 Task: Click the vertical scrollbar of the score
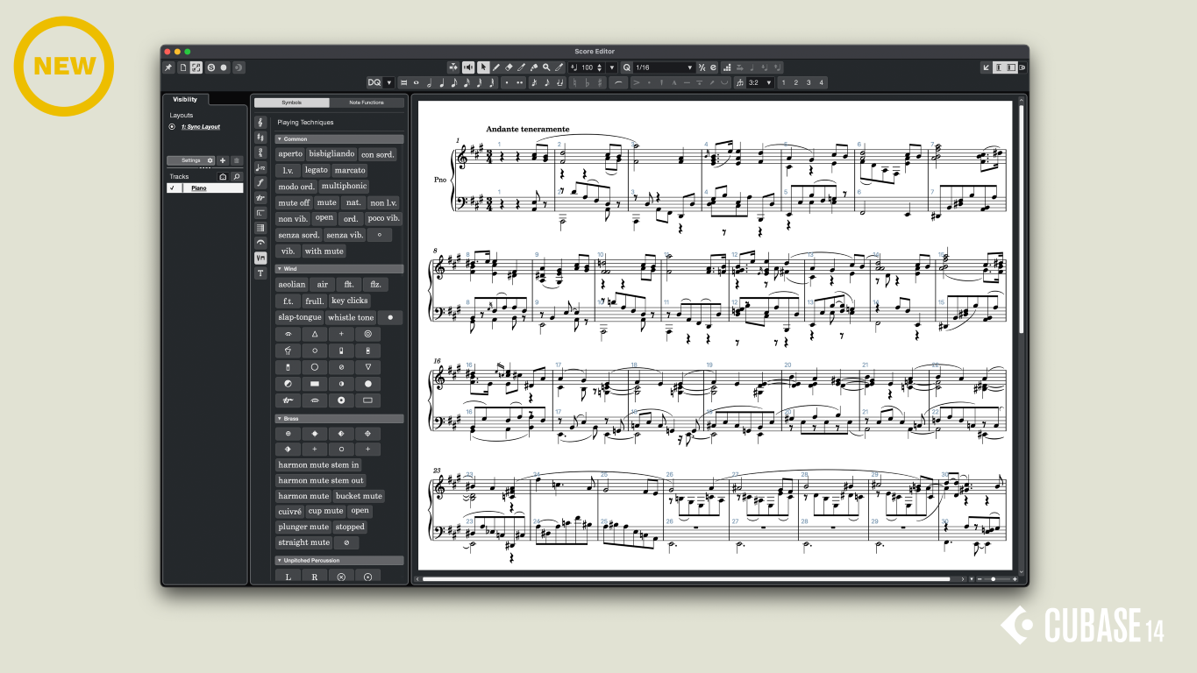(1021, 219)
